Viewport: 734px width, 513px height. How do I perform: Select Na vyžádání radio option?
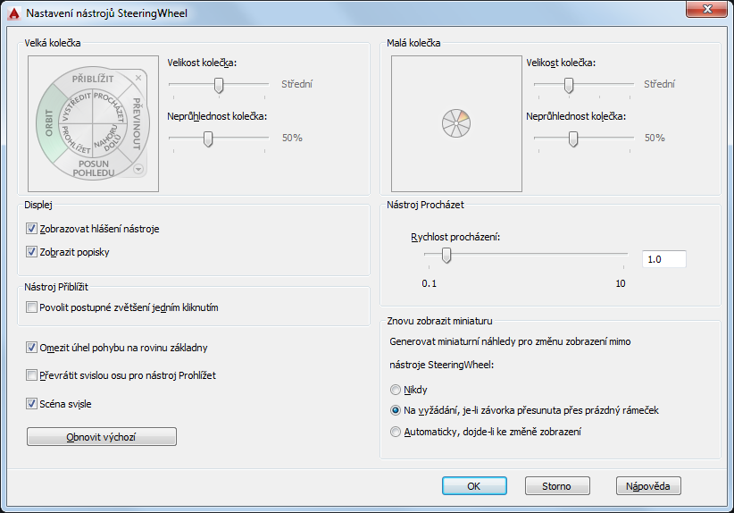tap(396, 410)
